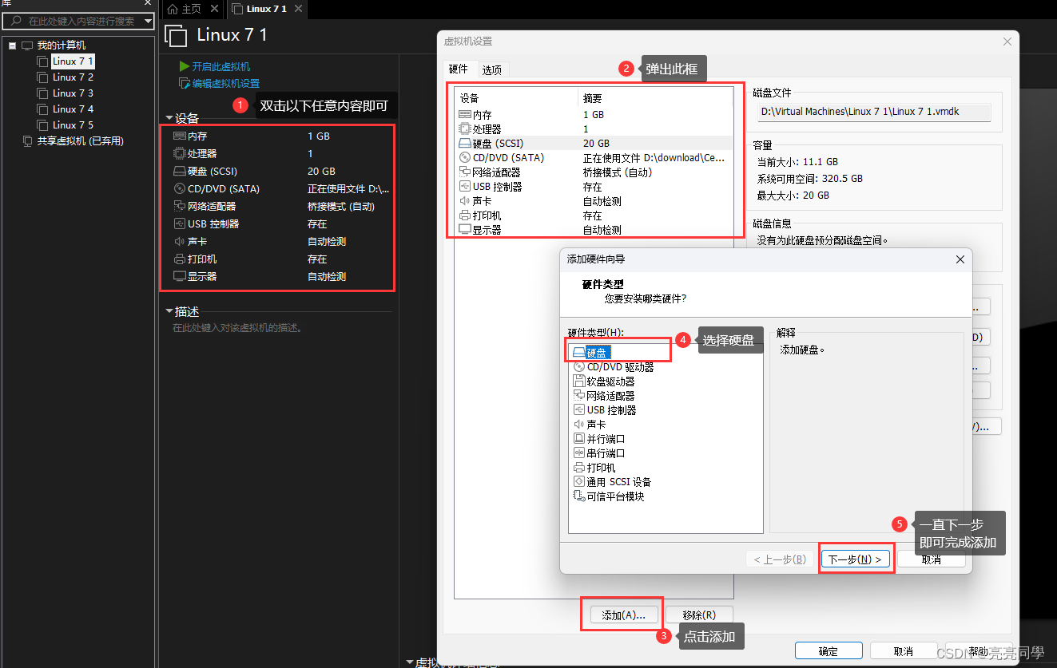Viewport: 1057px width, 668px height.
Task: Click 桥接模式 (自动) in settings summary column
Action: point(618,172)
